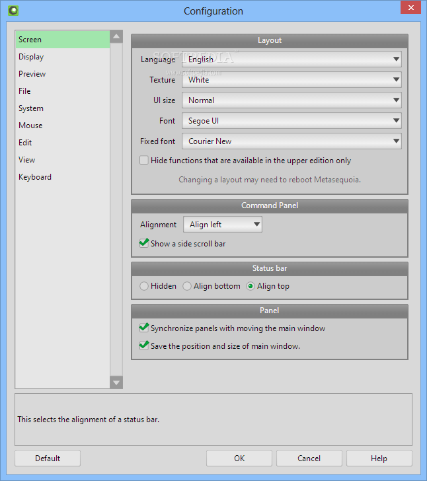Screen dimensions: 427x481
Task: Go to the System category
Action: tap(63, 108)
